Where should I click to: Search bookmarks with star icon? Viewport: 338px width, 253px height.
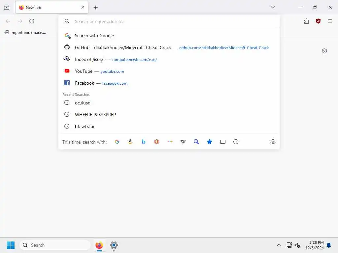click(x=210, y=142)
